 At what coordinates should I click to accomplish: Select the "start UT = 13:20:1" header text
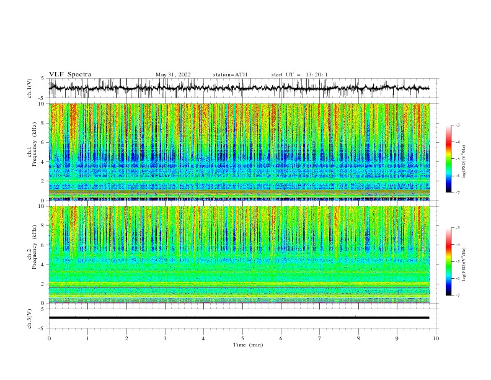299,75
